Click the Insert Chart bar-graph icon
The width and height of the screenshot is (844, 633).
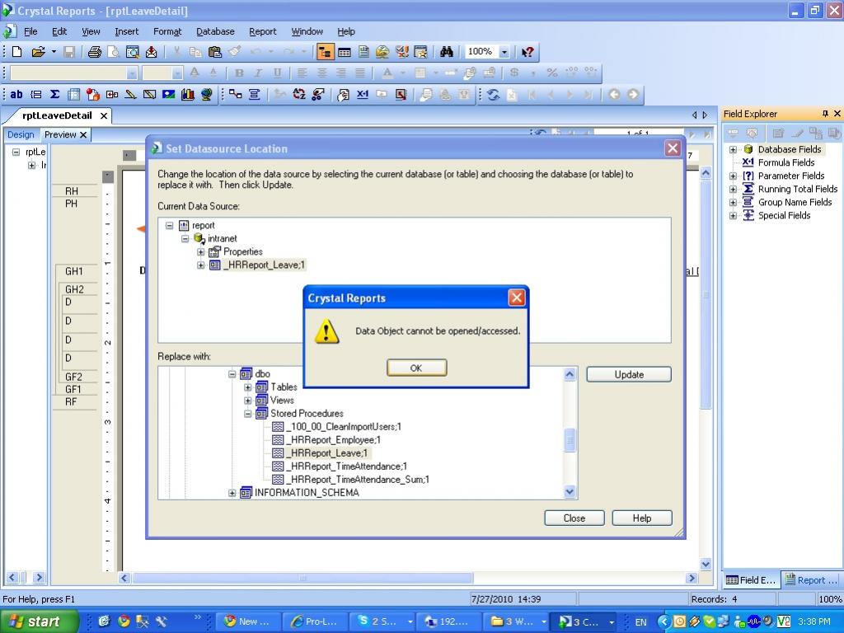coord(187,94)
